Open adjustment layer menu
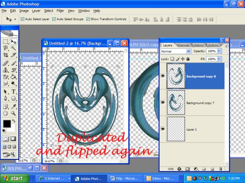The image size is (245, 183). click(196, 169)
